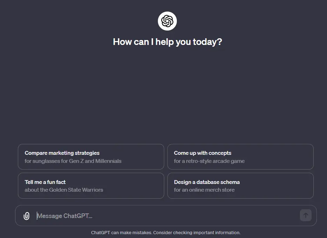Viewport: 327px width, 238px height.
Task: Pick the Tell me a fun fact suggestion
Action: click(x=91, y=186)
